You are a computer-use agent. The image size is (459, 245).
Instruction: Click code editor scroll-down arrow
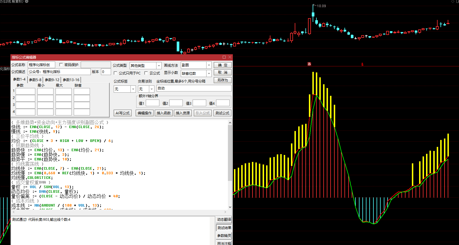230,207
